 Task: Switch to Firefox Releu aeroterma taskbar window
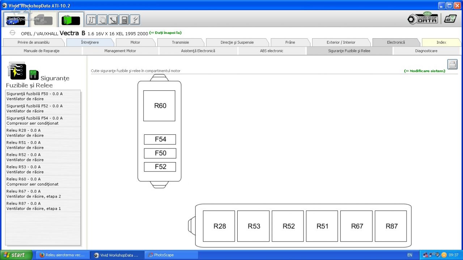pyautogui.click(x=62, y=255)
